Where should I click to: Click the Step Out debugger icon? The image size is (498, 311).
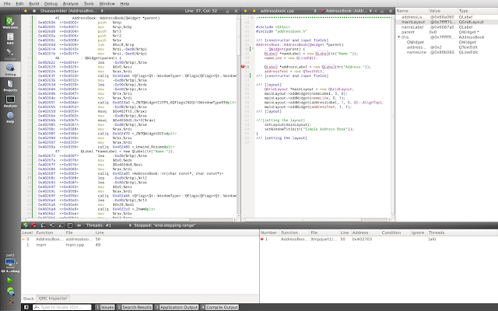click(x=61, y=225)
